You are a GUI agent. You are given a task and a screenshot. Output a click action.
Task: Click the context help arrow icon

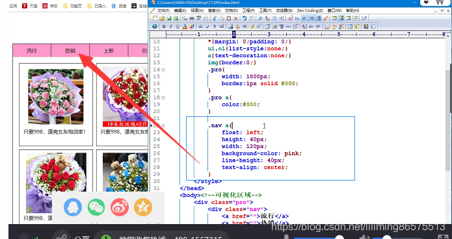coord(364,18)
